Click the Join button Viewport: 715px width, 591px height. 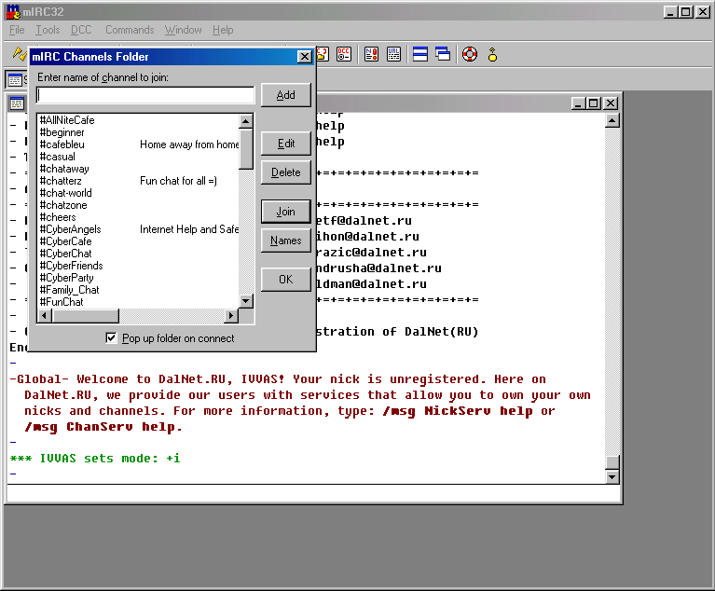pyautogui.click(x=286, y=212)
